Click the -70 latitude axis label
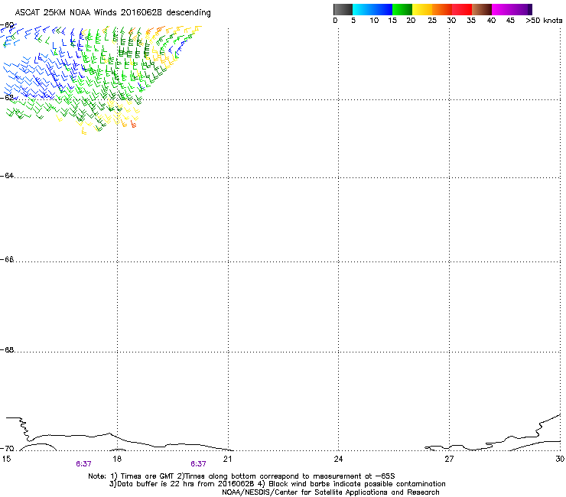This screenshot has height=497, width=566. click(7, 448)
